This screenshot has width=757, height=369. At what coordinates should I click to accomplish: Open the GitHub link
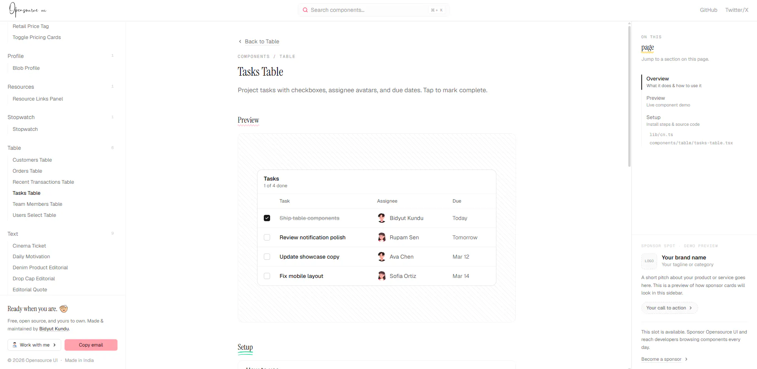click(x=708, y=10)
